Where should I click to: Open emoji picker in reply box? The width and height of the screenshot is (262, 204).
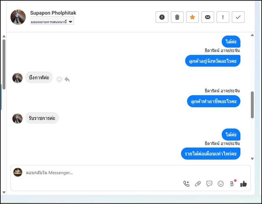click(221, 184)
